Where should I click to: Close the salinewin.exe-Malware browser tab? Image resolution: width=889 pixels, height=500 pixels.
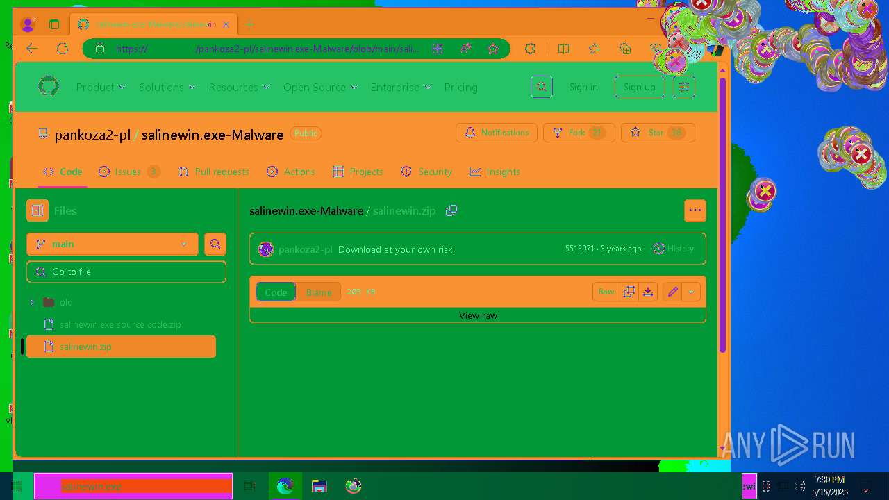tap(226, 24)
